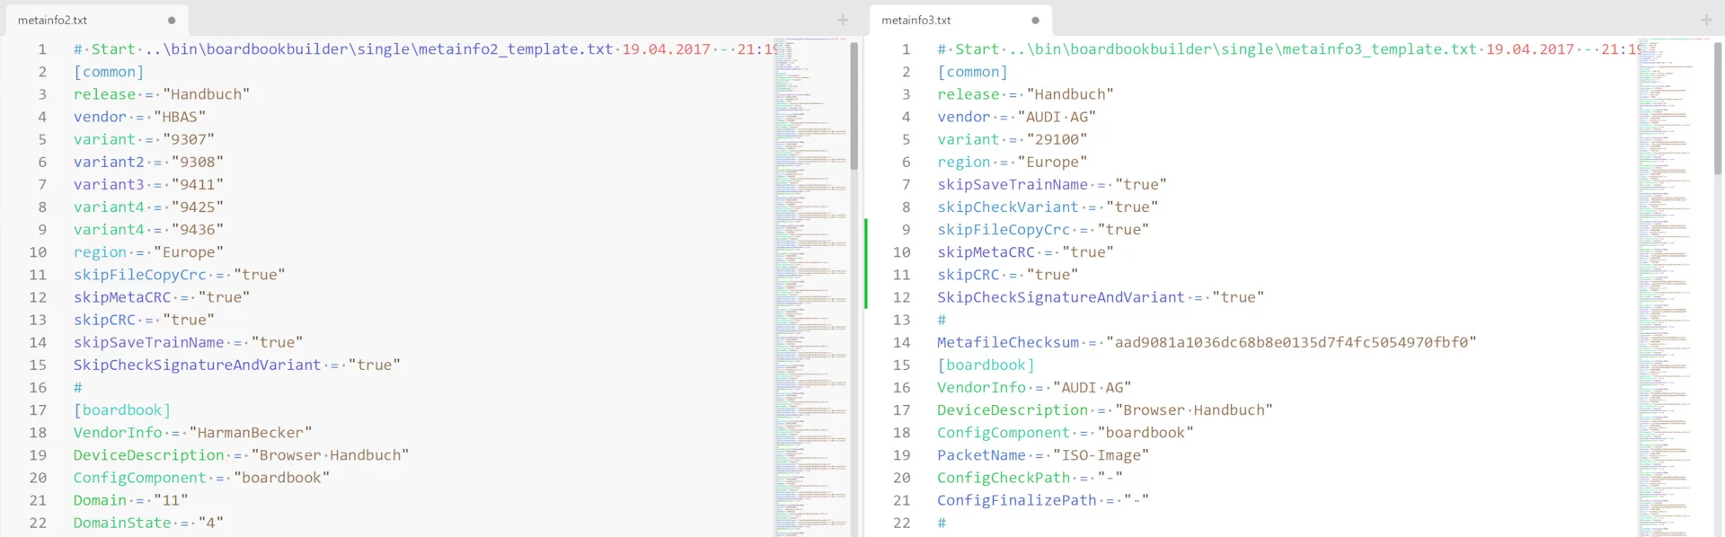Click ConfigFinalizePath line in metainfo3
The width and height of the screenshot is (1725, 537).
(x=1043, y=500)
